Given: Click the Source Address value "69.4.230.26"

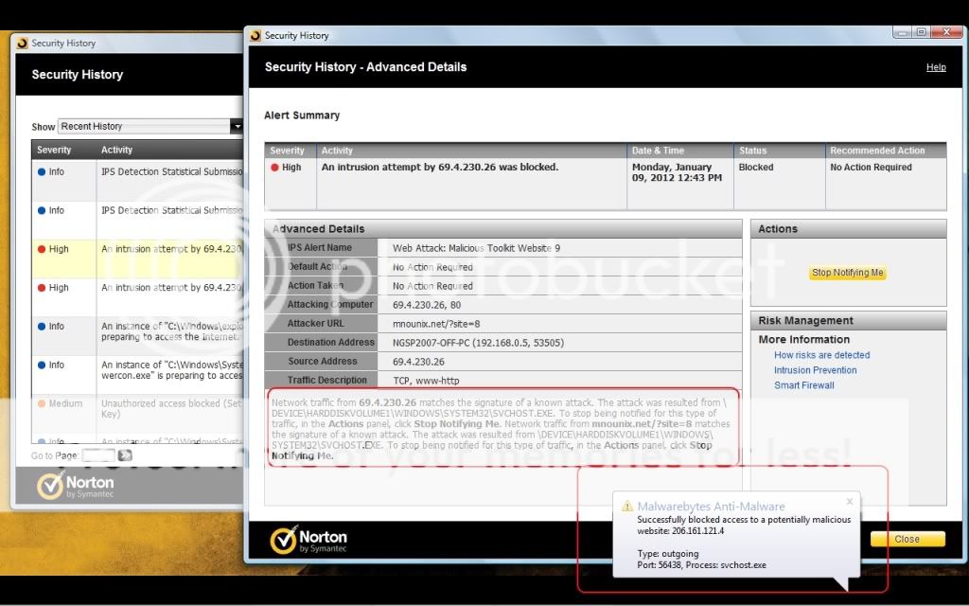Looking at the screenshot, I should click(x=418, y=362).
